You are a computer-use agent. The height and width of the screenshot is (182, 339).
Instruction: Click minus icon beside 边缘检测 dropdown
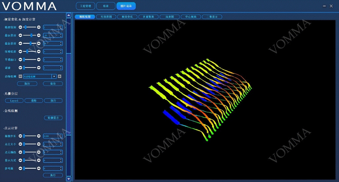coord(20,76)
